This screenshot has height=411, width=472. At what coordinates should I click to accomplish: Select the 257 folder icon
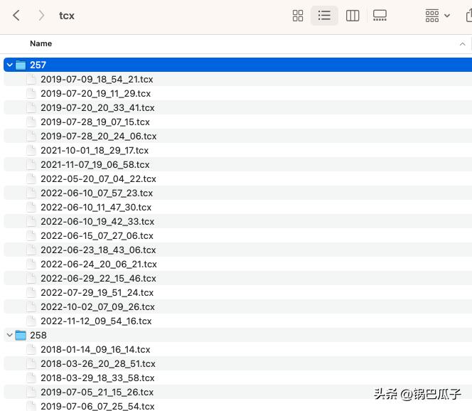(21, 65)
